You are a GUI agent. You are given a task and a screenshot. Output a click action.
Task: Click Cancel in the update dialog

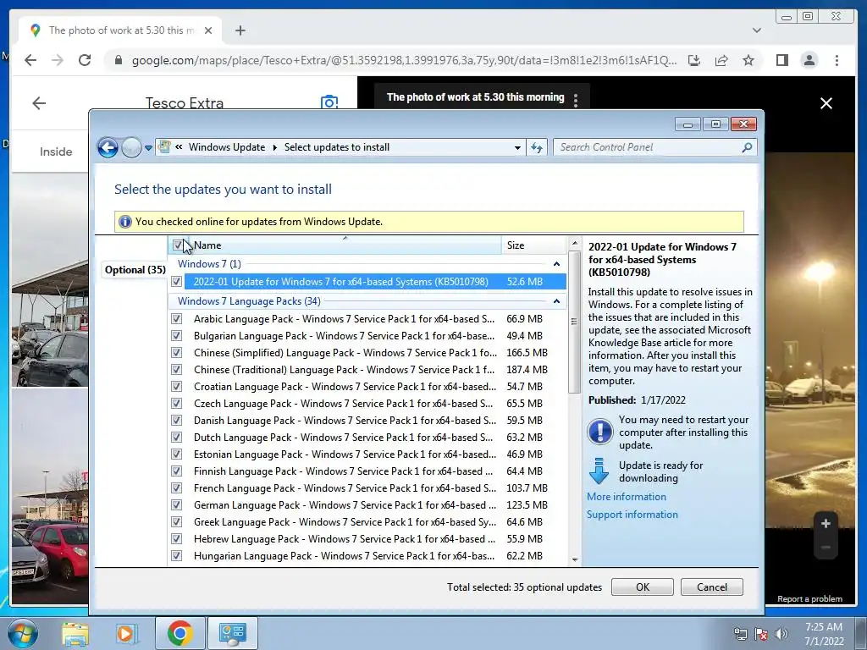coord(711,587)
